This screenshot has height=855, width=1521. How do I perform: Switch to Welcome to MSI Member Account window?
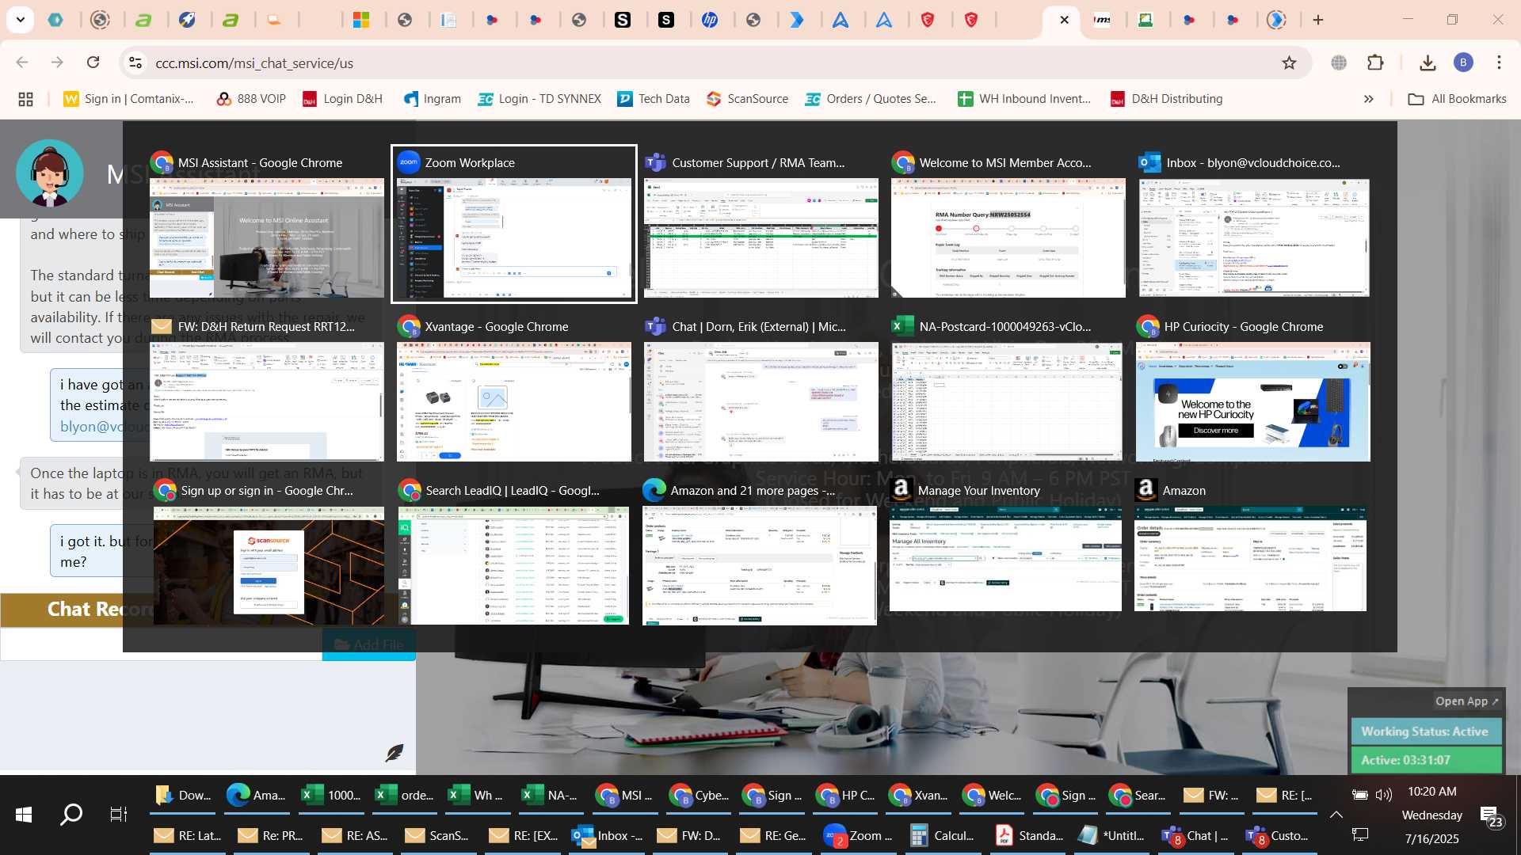(1008, 237)
